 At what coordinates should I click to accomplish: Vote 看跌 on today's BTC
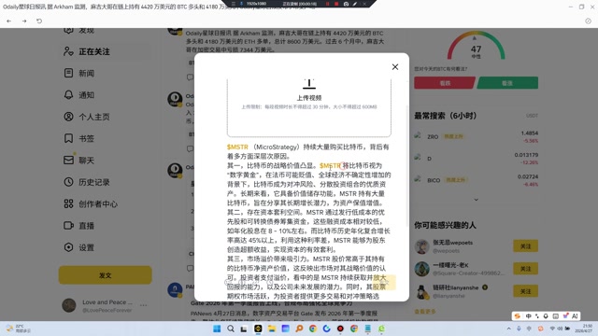(445, 83)
